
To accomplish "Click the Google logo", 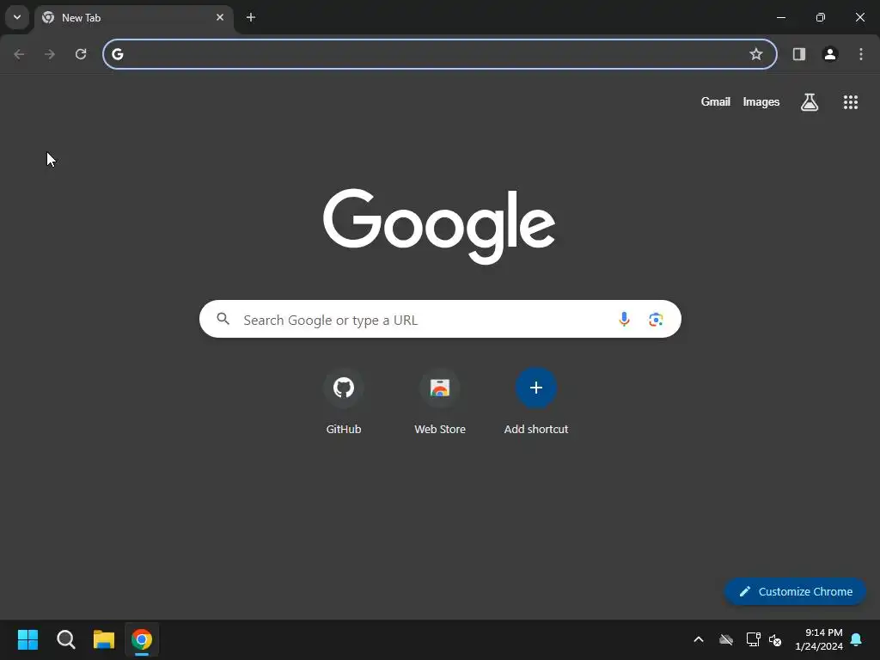I will pos(439,226).
